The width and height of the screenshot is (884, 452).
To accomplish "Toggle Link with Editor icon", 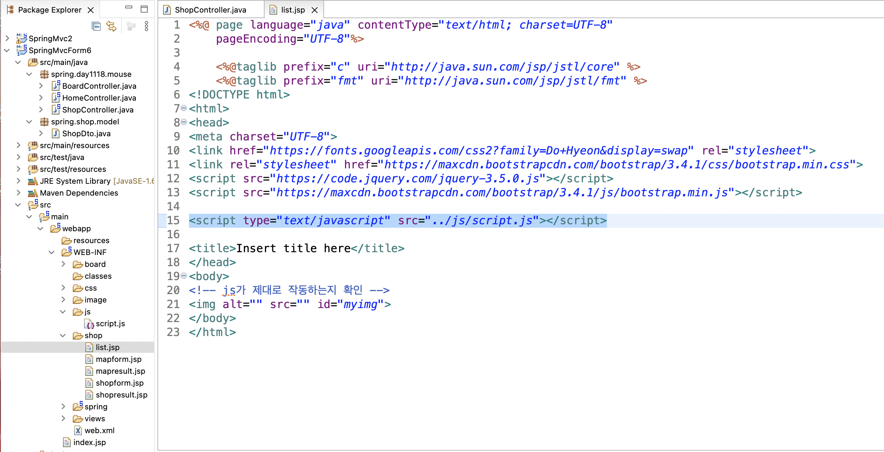I will (111, 26).
